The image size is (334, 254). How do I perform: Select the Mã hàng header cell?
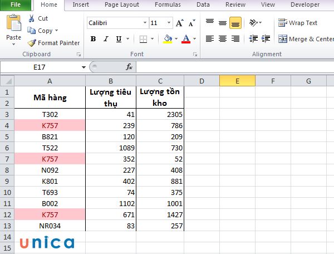pos(50,97)
